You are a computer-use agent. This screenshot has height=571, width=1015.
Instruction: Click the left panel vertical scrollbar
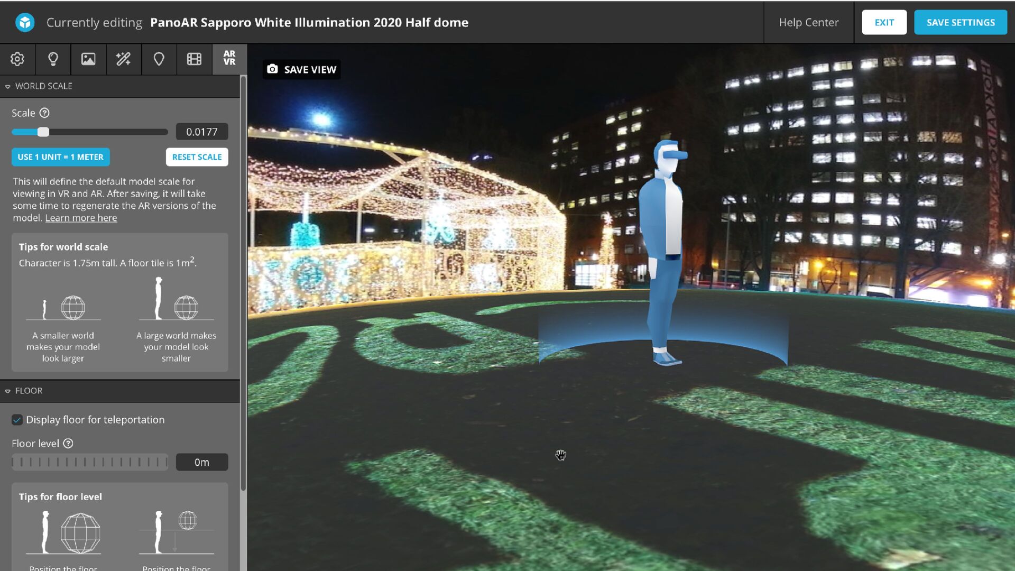(x=243, y=283)
